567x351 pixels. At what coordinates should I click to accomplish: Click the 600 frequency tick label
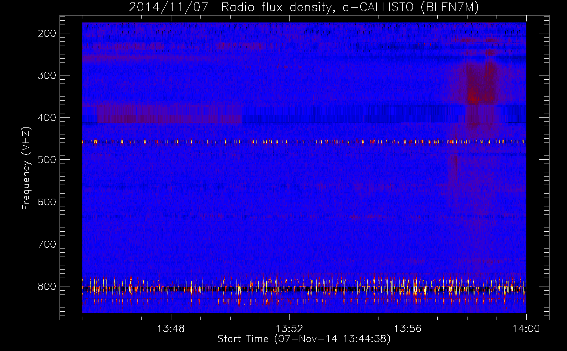point(47,202)
